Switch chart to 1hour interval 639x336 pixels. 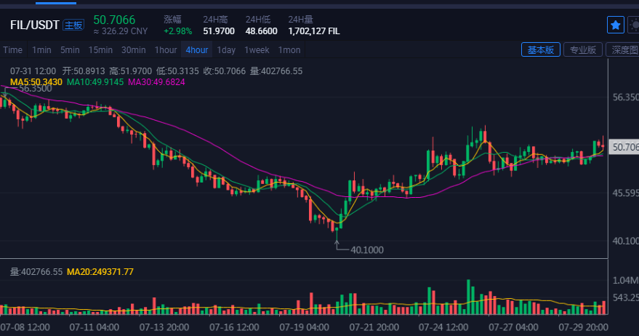pos(166,50)
